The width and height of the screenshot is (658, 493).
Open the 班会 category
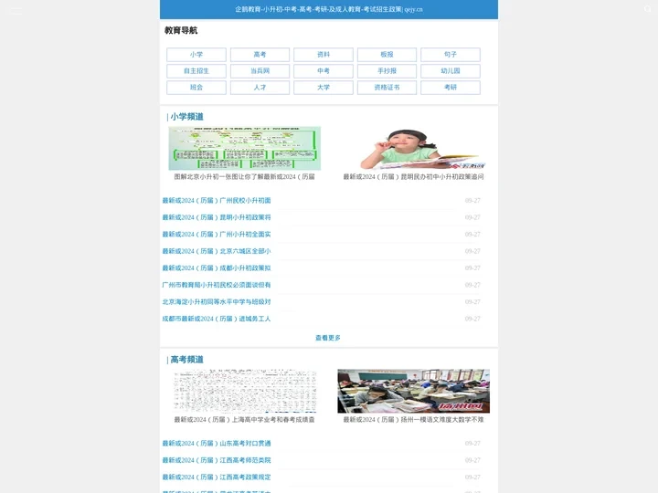(196, 88)
